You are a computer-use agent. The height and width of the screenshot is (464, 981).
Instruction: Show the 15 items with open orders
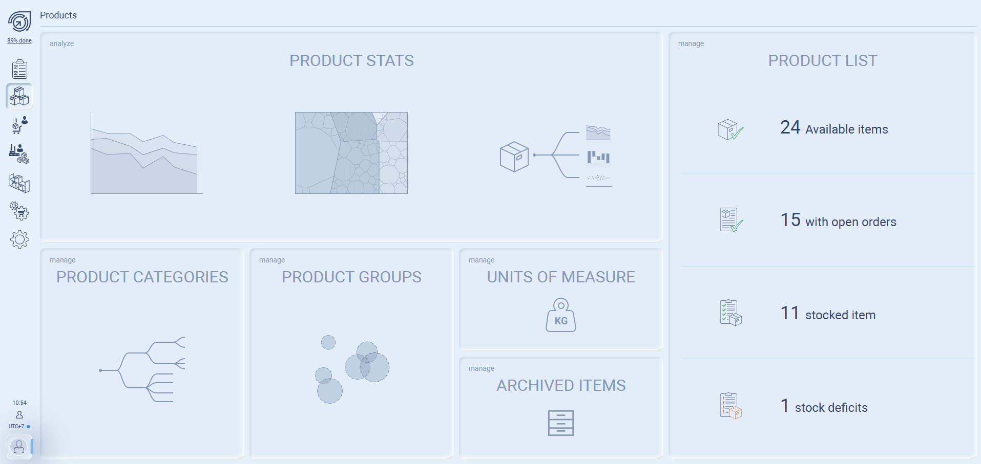pyautogui.click(x=838, y=221)
